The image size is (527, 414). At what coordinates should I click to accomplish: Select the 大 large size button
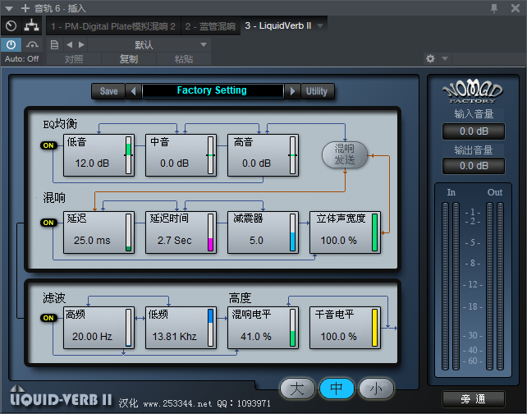tap(297, 389)
